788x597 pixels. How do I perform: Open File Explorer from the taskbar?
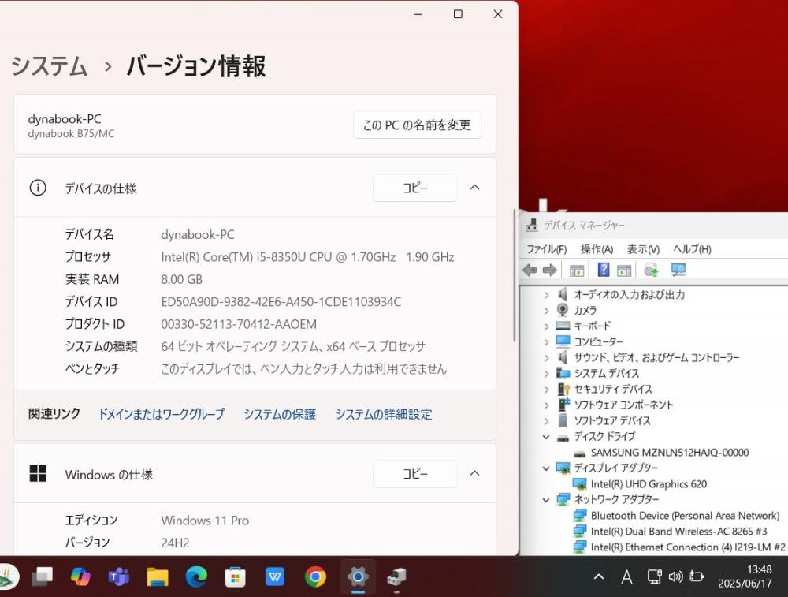pos(158,576)
